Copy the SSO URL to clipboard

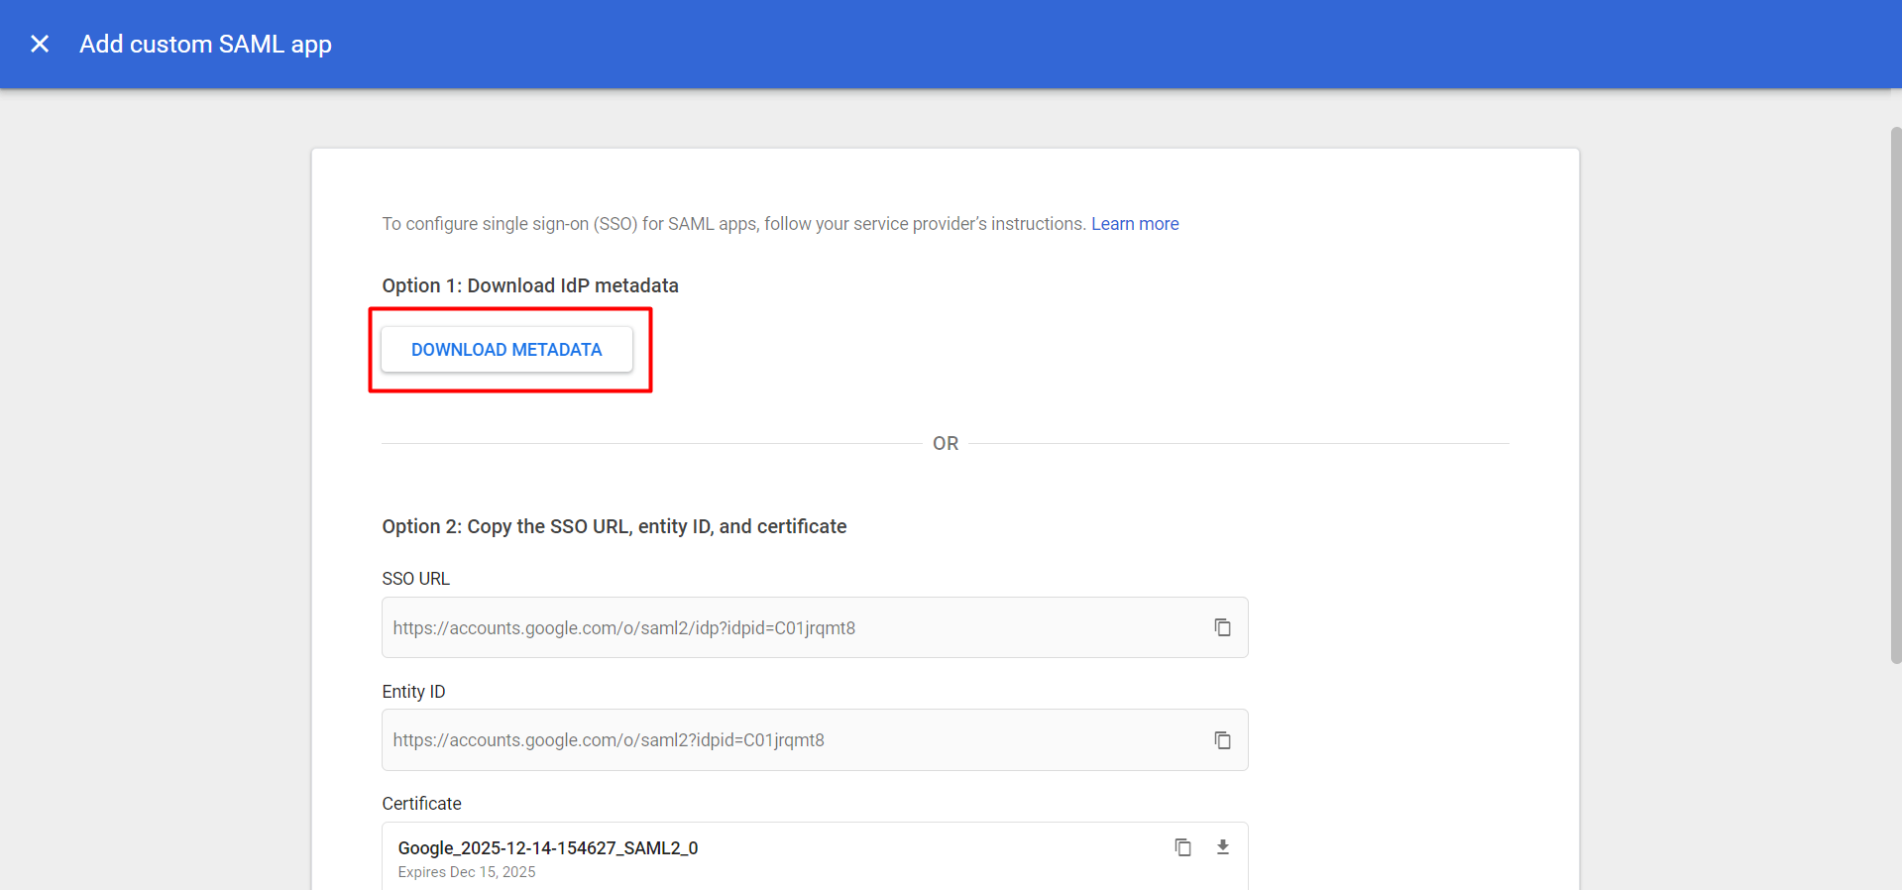tap(1222, 627)
